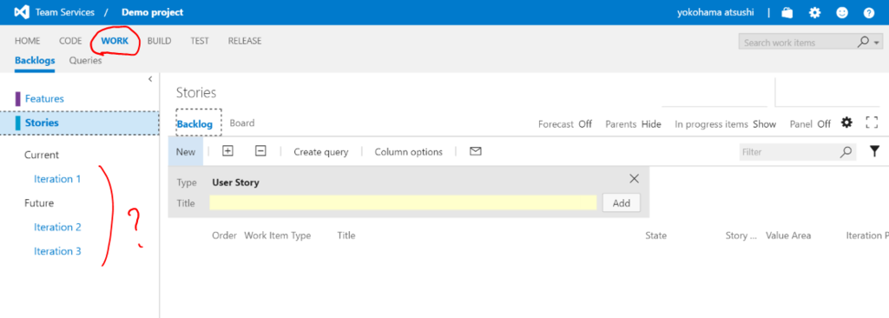
Task: Go to the CODE hub
Action: click(70, 41)
